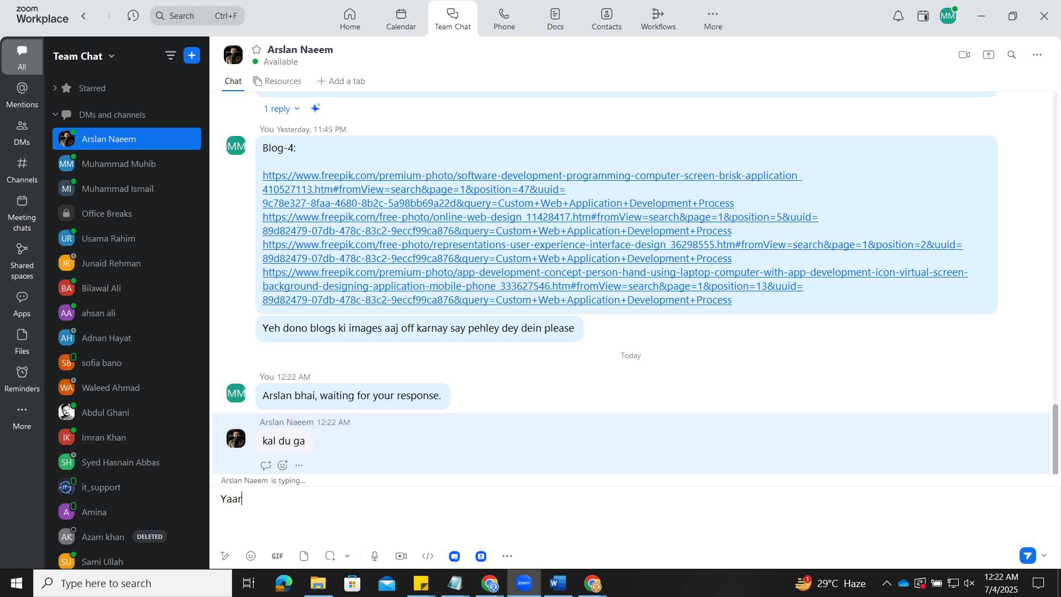1061x597 pixels.
Task: Record a video message icon
Action: (x=401, y=556)
